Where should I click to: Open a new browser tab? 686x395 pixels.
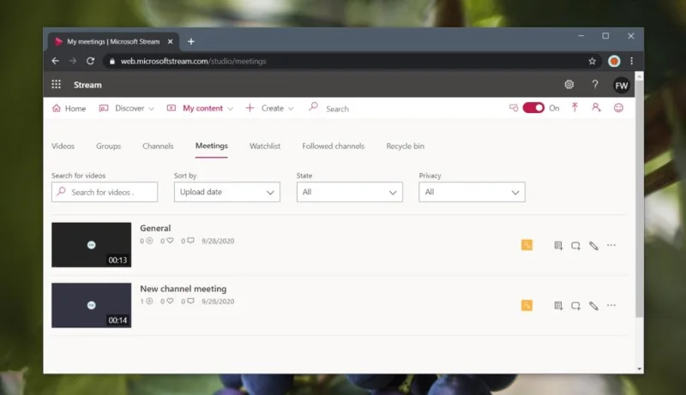(x=190, y=41)
